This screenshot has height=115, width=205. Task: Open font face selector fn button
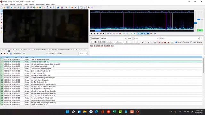155,42
